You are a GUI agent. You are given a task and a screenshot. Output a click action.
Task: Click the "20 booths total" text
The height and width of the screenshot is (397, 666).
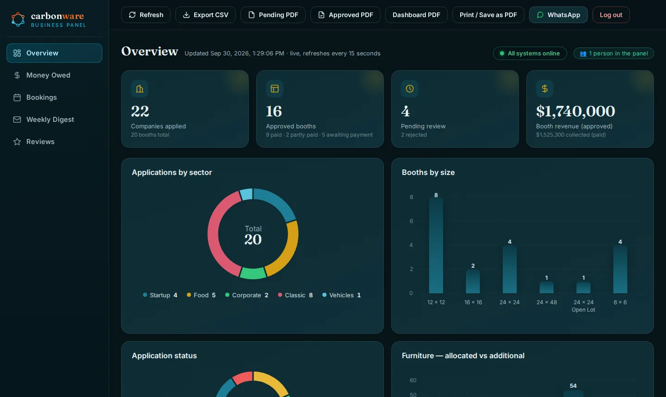(150, 135)
